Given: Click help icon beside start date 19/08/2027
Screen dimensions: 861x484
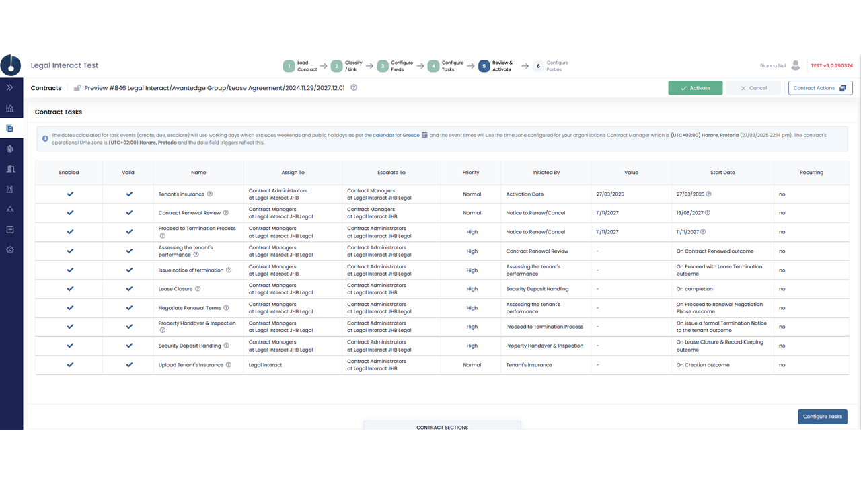Looking at the screenshot, I should (707, 213).
